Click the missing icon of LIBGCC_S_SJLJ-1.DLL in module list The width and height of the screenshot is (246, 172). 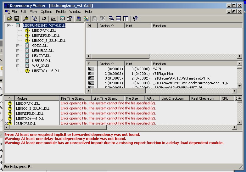coord(10,108)
